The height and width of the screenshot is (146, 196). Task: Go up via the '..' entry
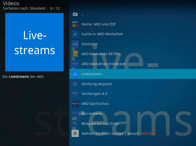(133, 14)
